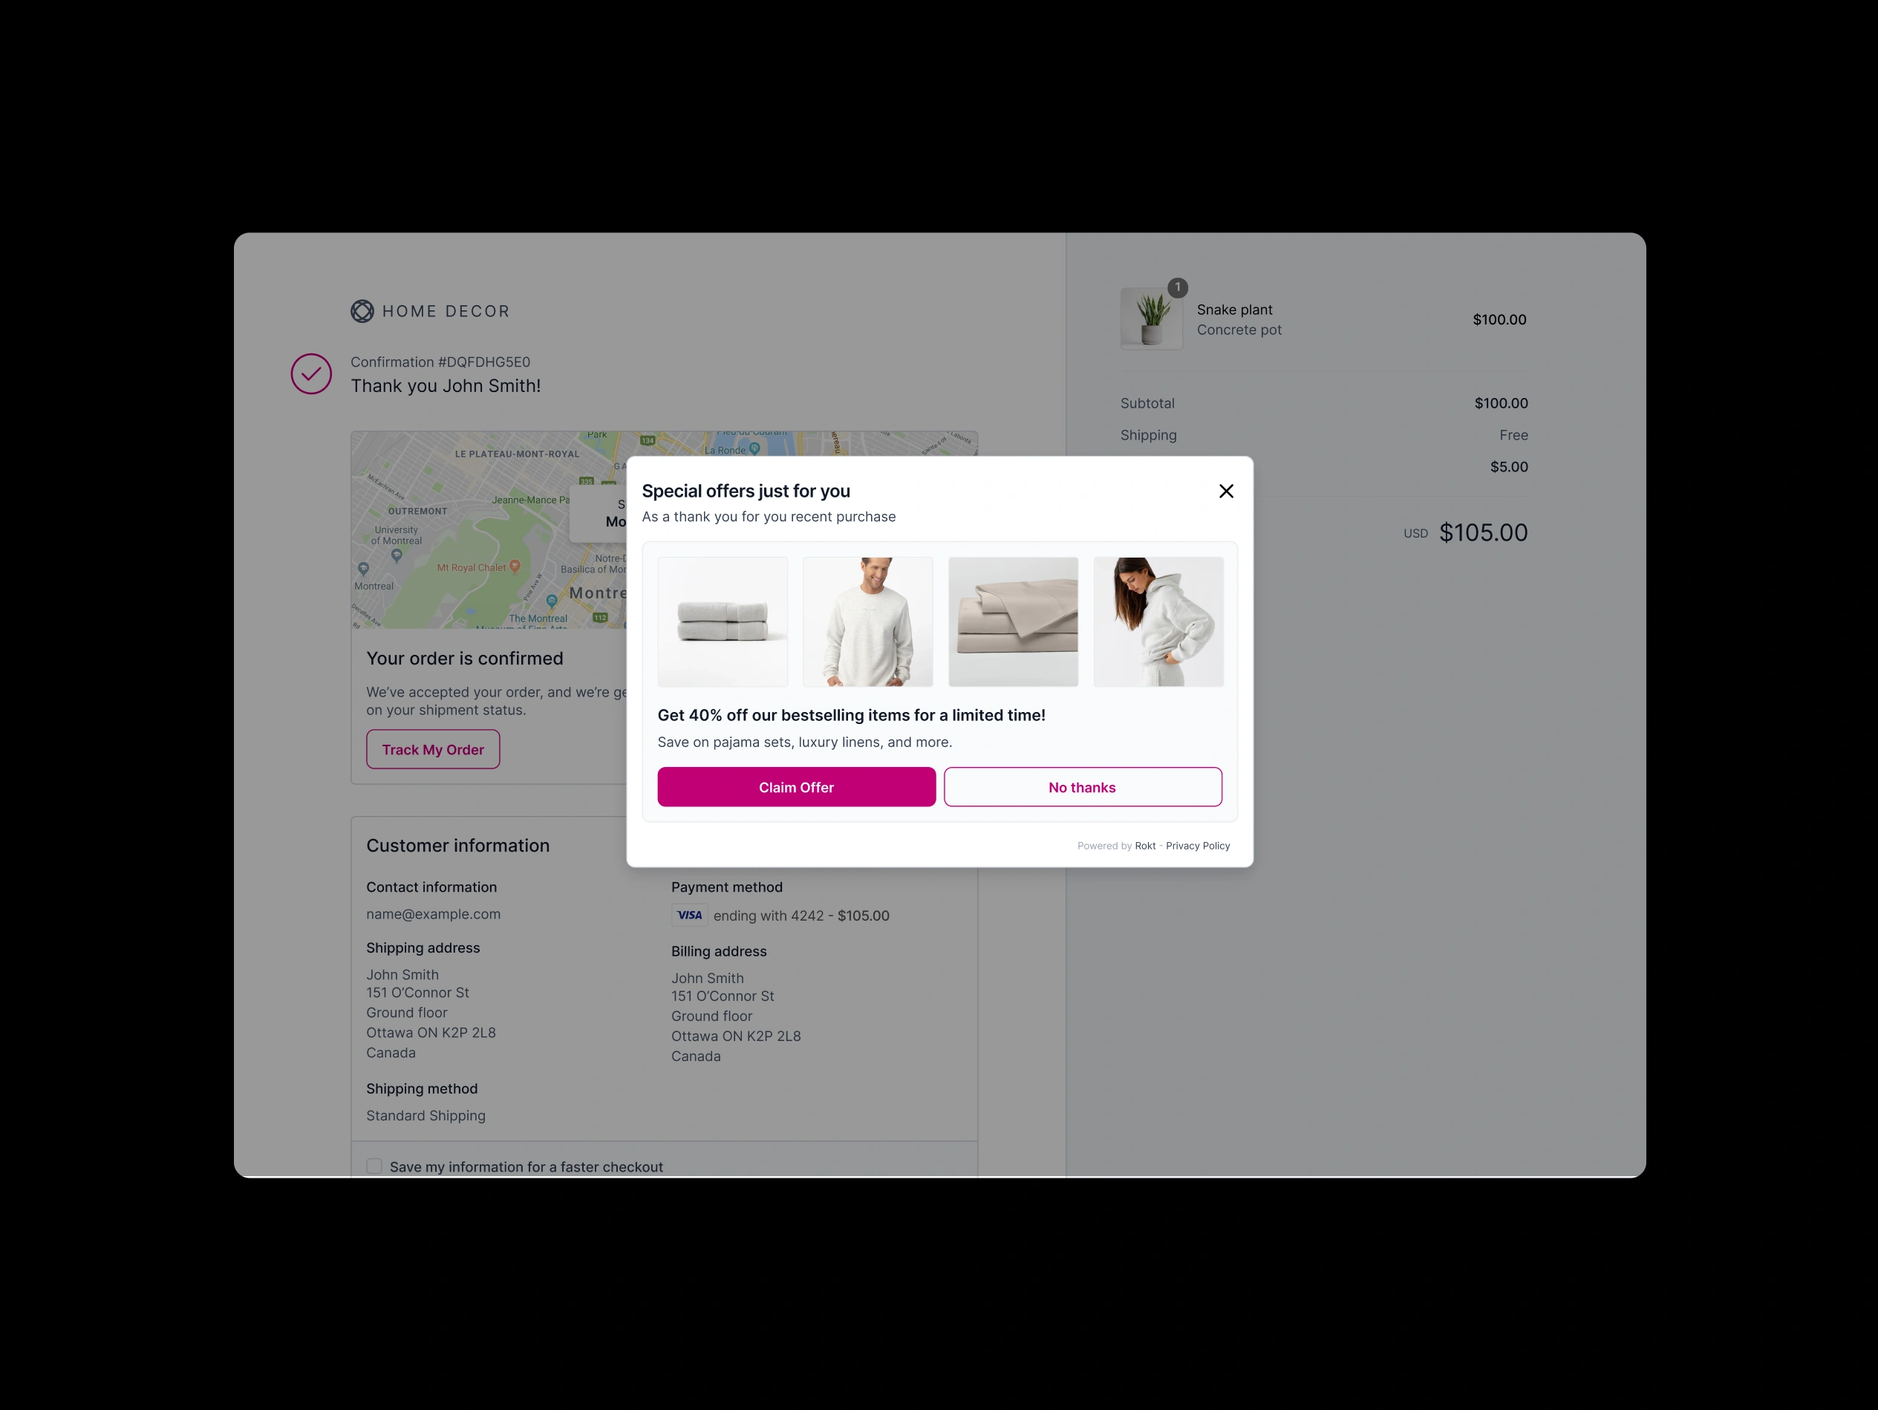1878x1410 pixels.
Task: Select the folded towels product image
Action: (x=723, y=621)
